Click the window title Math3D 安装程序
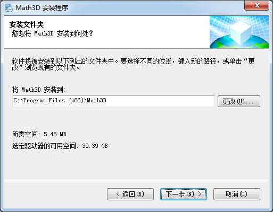 point(42,8)
